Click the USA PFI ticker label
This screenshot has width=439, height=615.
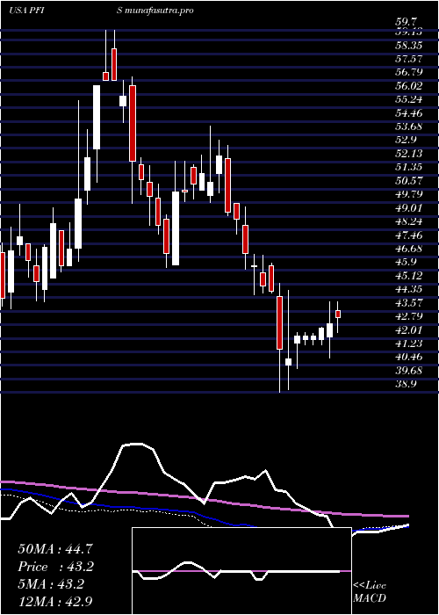point(27,11)
